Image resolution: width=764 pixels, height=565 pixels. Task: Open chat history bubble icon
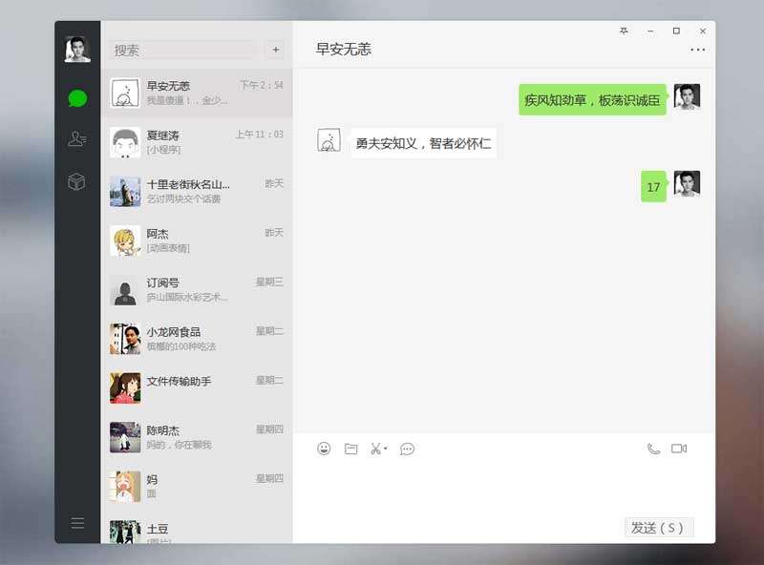click(407, 449)
